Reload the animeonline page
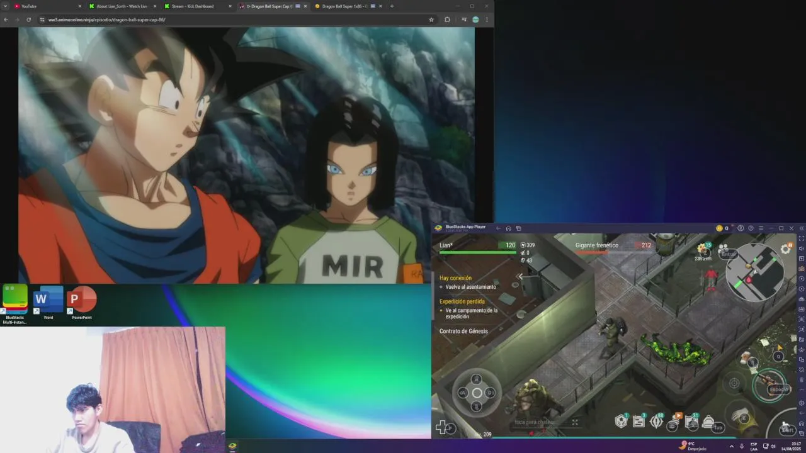 tap(28, 20)
